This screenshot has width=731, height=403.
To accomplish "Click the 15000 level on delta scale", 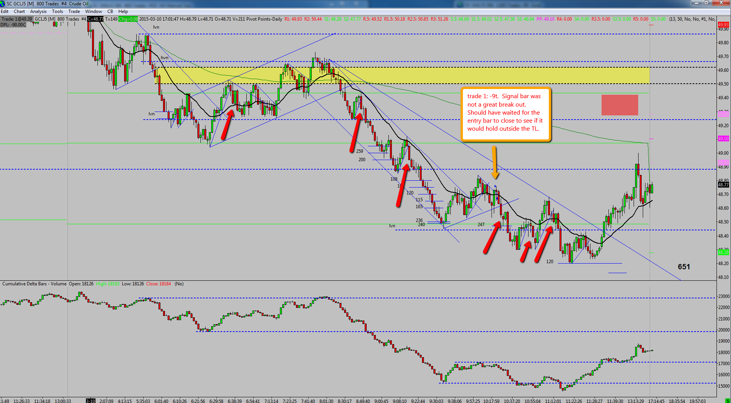I will [724, 386].
